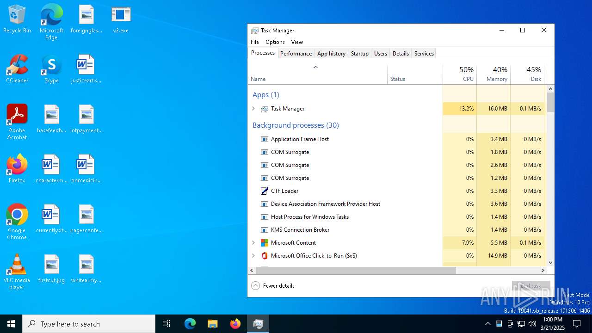This screenshot has width=592, height=333.
Task: Open the Firefox desktop shortcut
Action: [17, 165]
